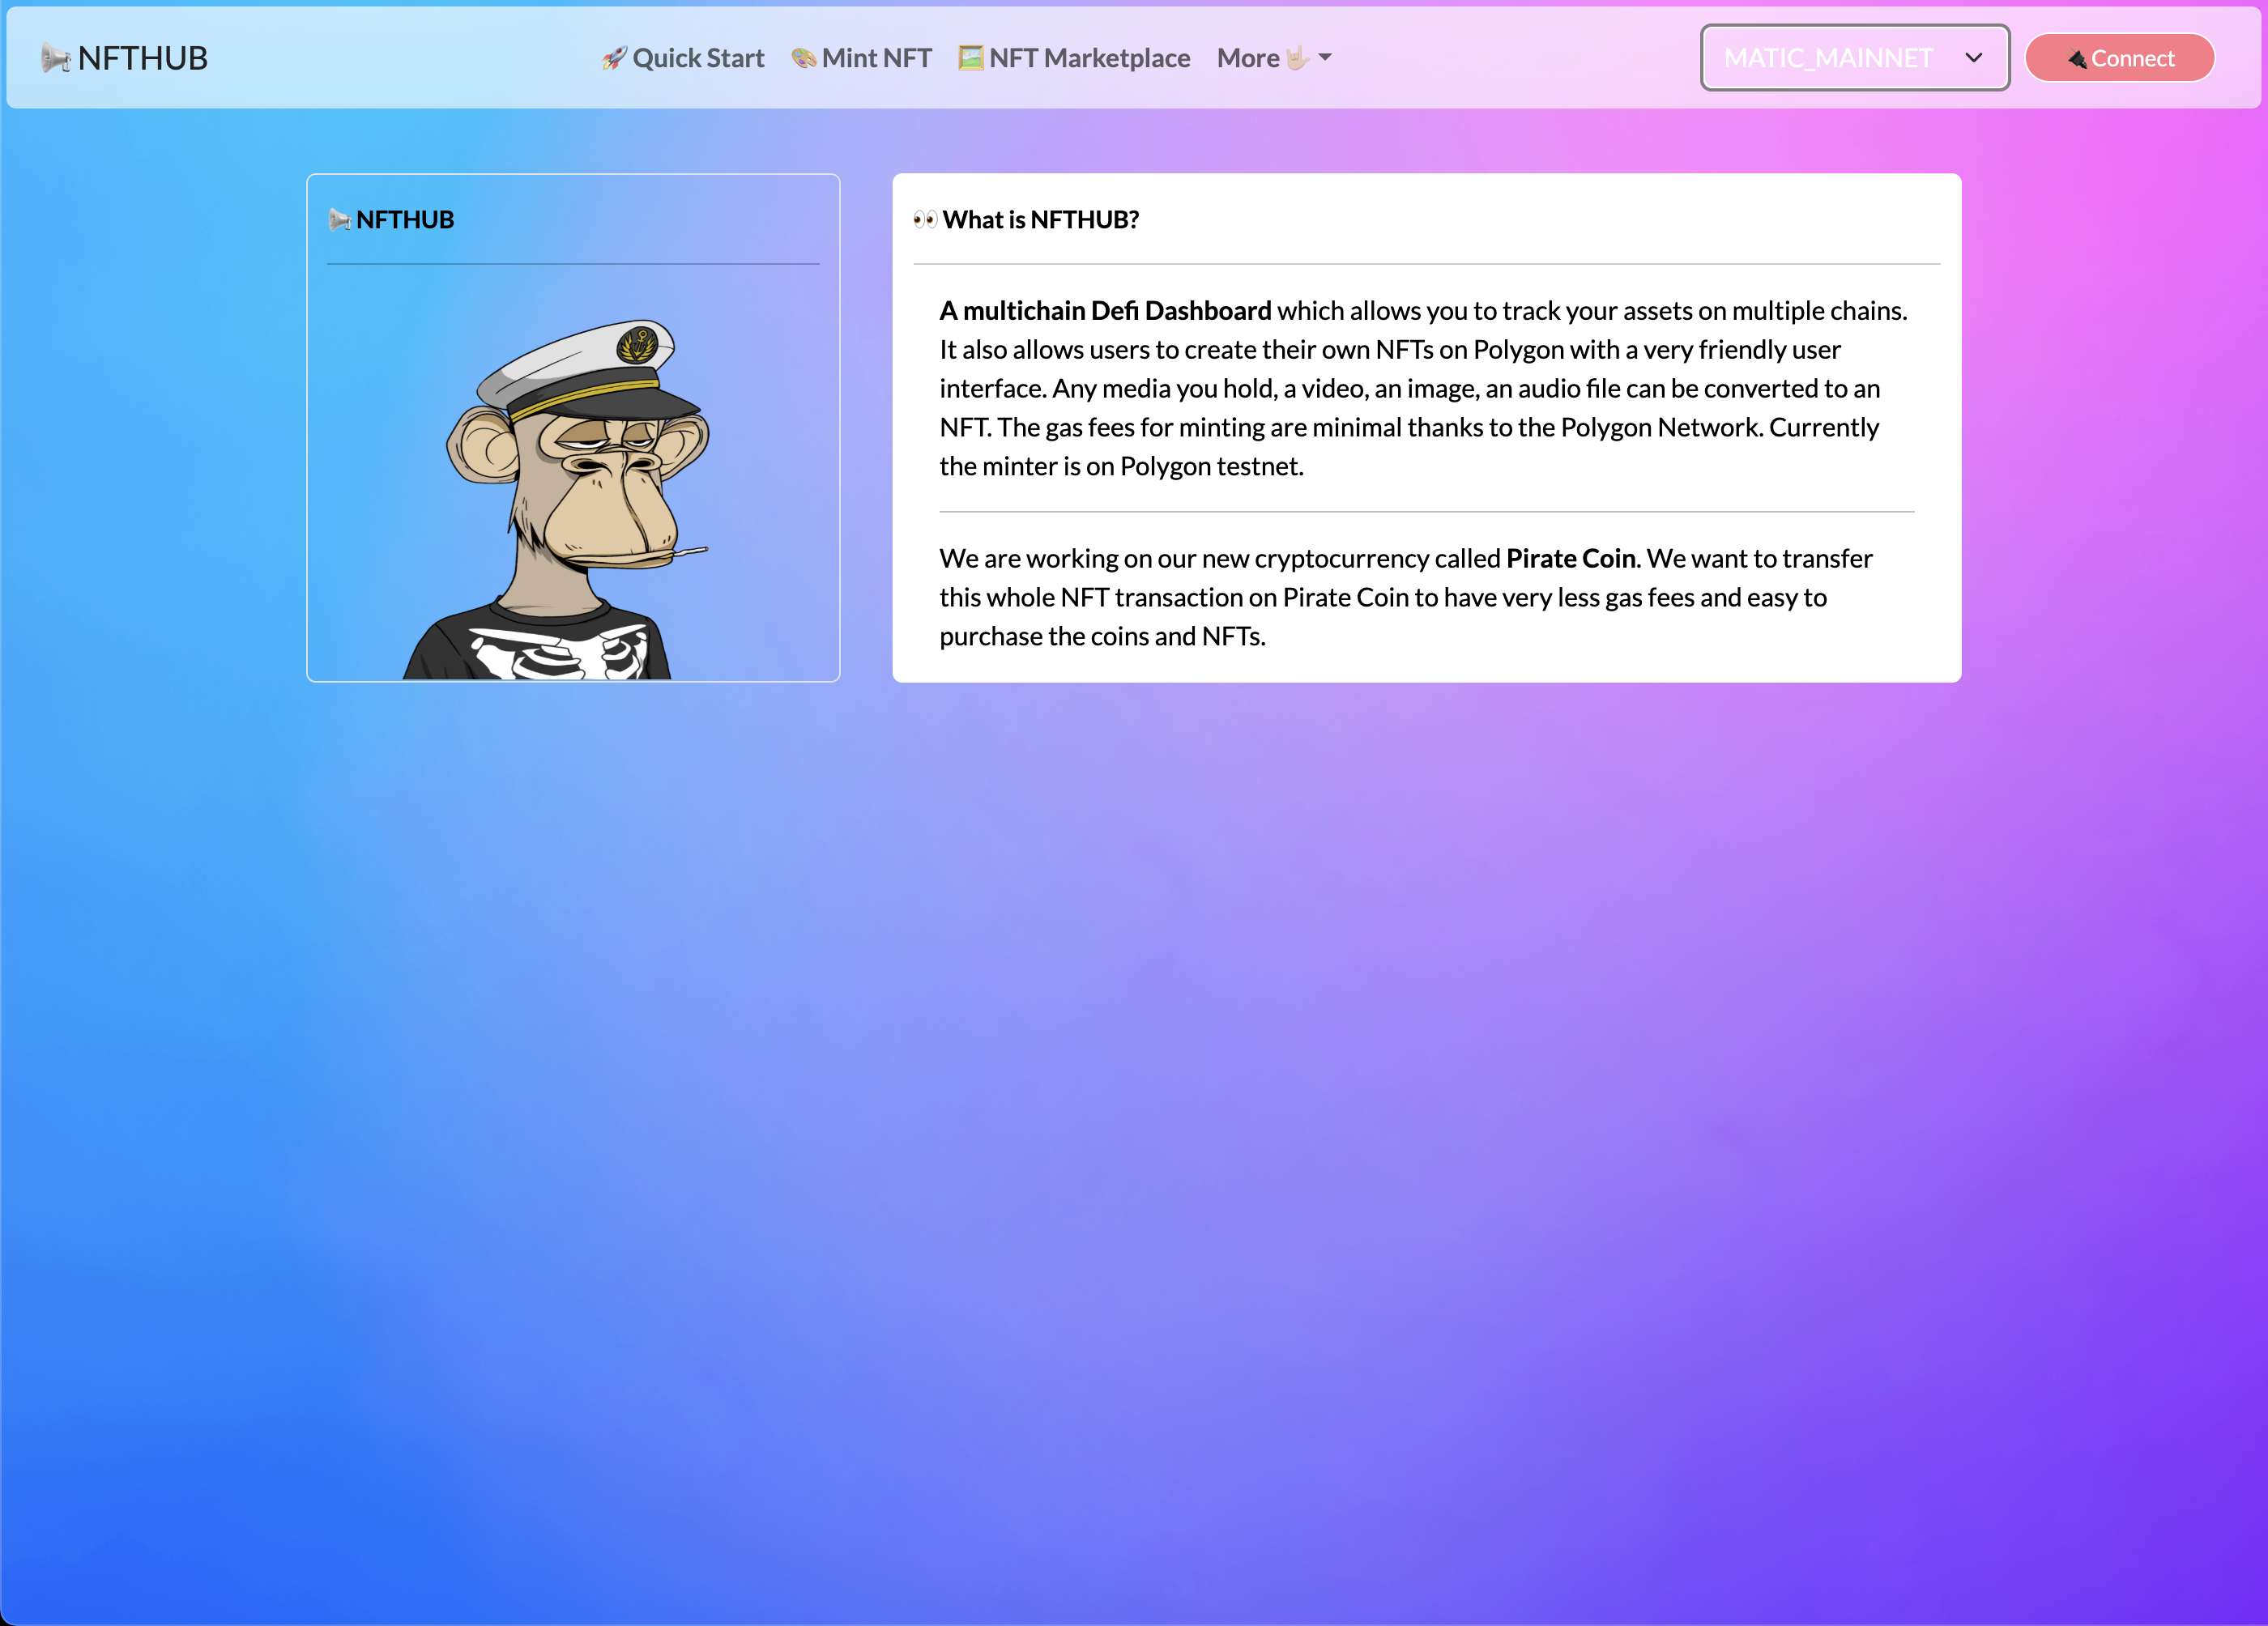This screenshot has height=1626, width=2268.
Task: Click the bold Pirate Coin text
Action: (1570, 558)
